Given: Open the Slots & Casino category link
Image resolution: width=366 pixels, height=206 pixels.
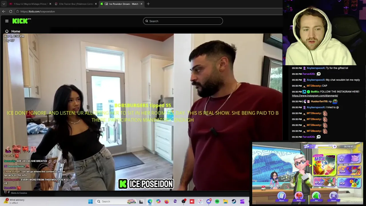Looking at the screenshot, I should click(x=19, y=193).
